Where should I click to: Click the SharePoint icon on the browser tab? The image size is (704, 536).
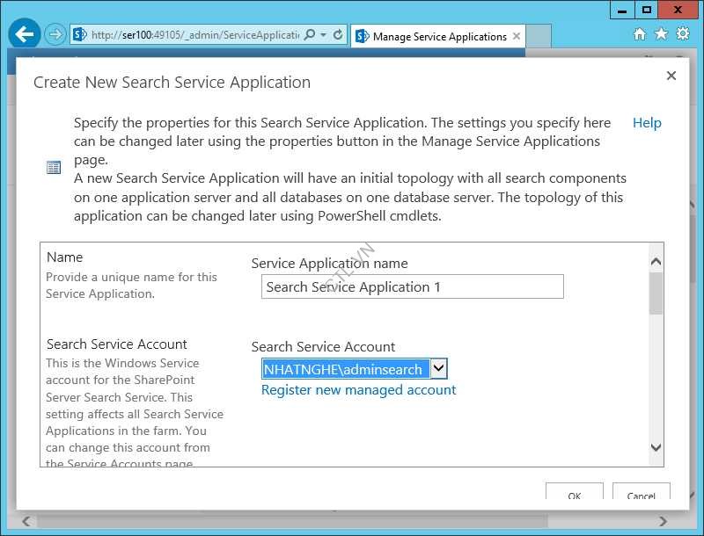(362, 36)
